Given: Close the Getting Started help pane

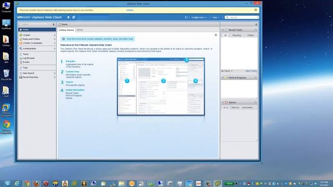Looking at the screenshot, I should (216, 35).
